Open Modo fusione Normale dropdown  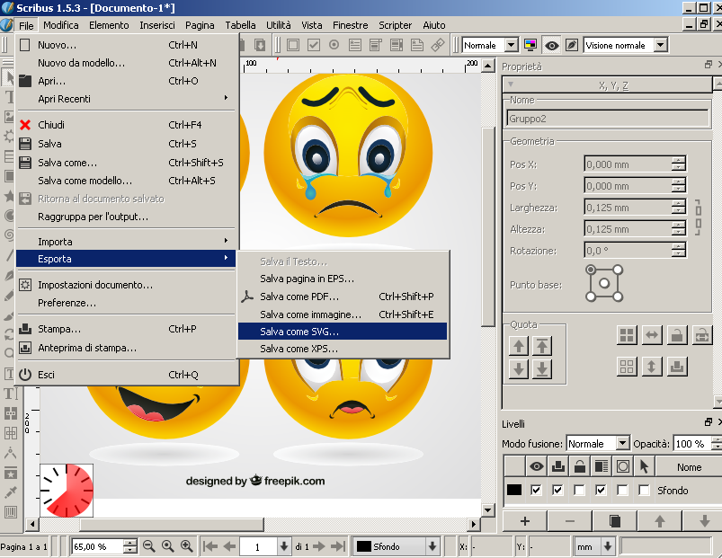598,444
